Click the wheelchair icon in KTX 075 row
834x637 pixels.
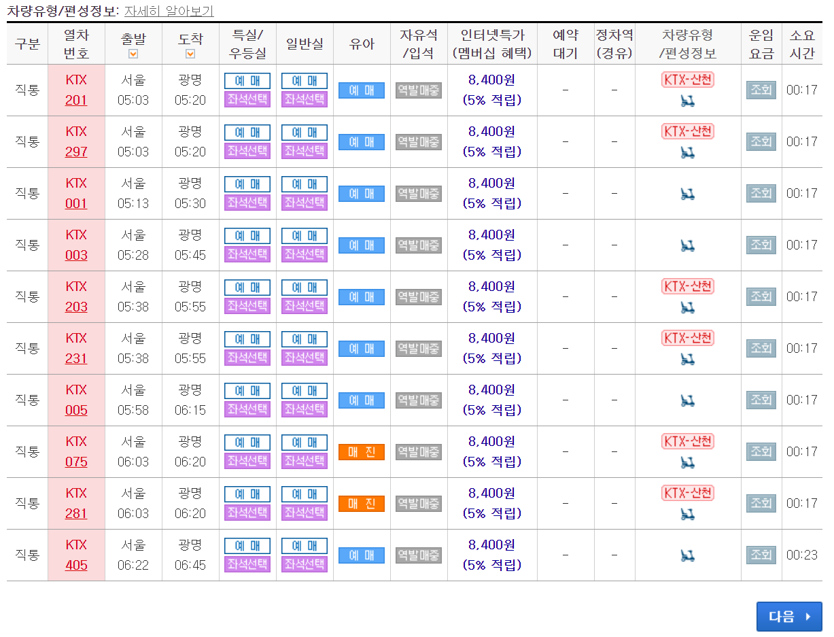tap(688, 462)
